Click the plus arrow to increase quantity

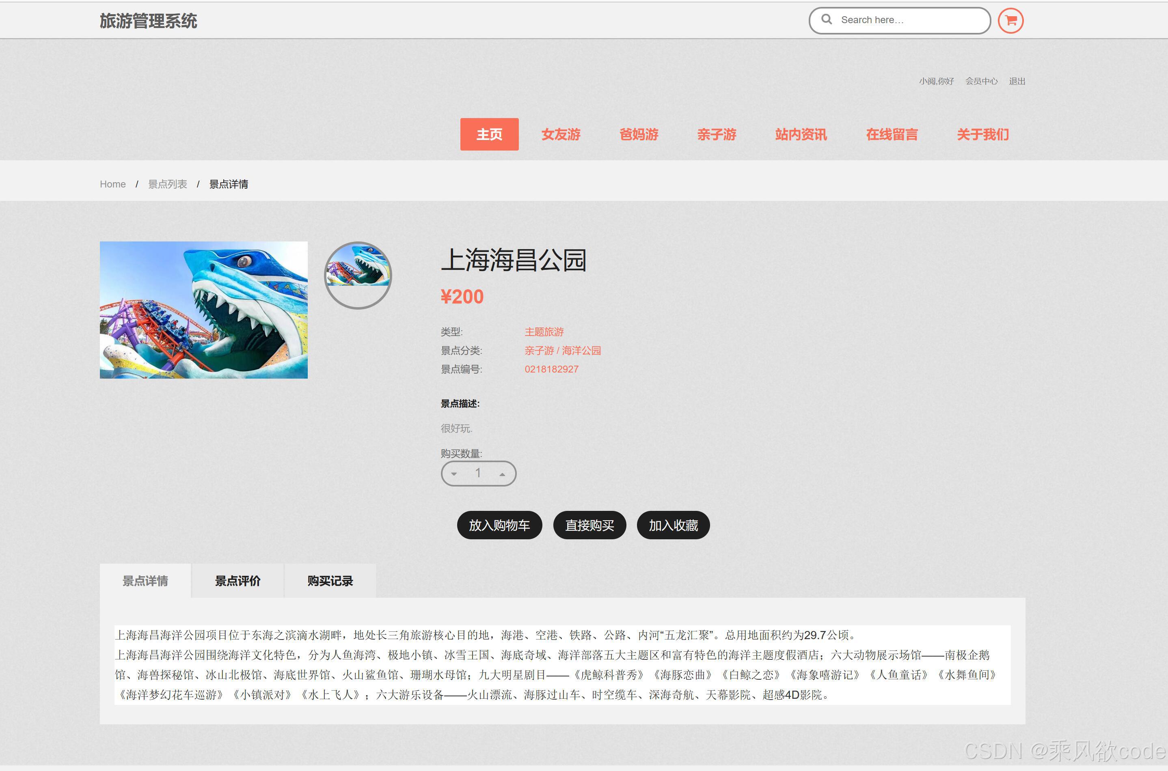click(502, 474)
